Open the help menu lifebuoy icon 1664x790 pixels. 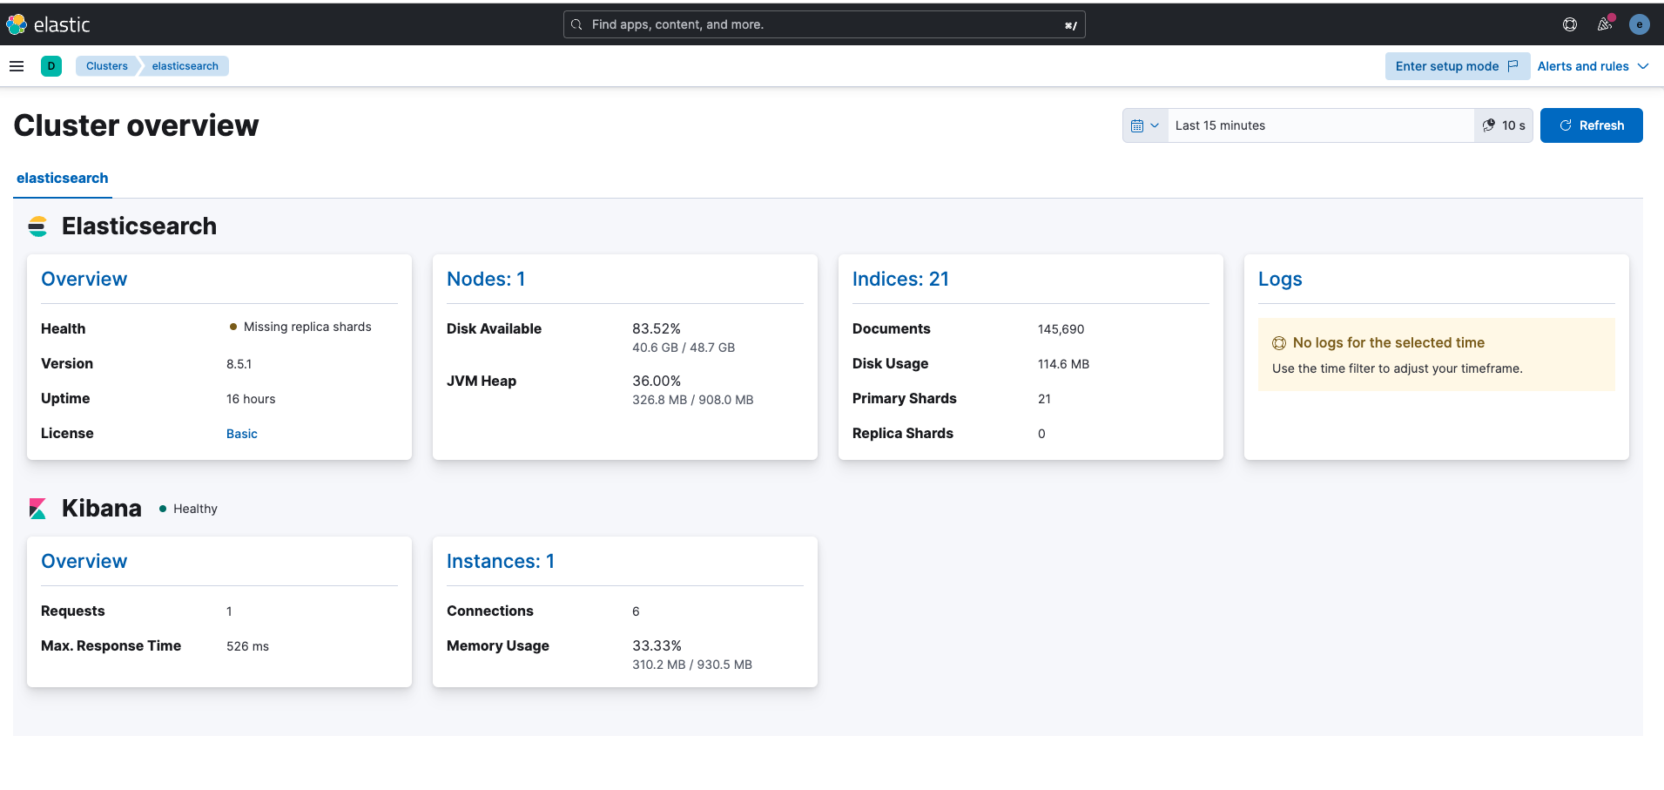click(1570, 24)
